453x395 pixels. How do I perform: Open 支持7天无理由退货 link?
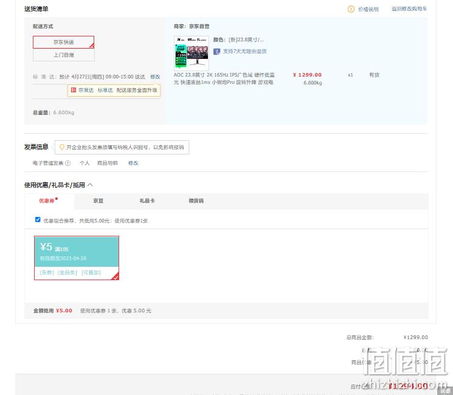(244, 52)
